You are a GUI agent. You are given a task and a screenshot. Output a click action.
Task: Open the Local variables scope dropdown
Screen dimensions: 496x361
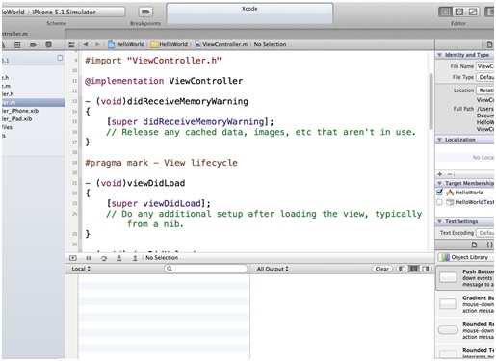[81, 269]
